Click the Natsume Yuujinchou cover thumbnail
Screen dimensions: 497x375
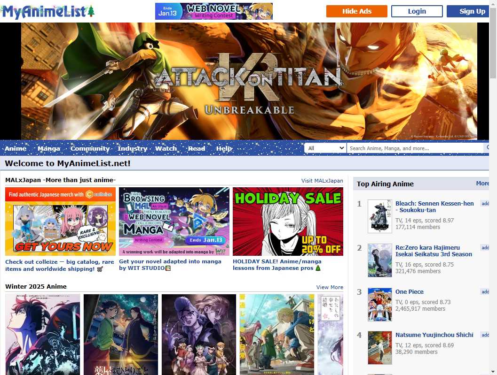(380, 348)
